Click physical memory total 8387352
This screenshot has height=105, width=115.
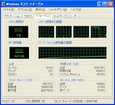[x=100, y=68]
